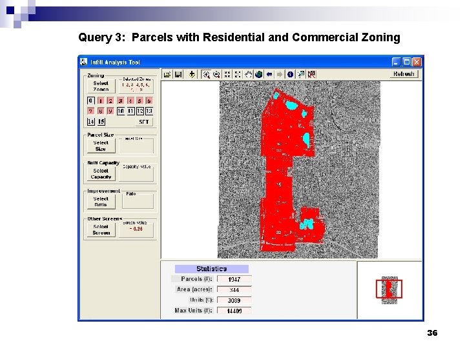
Task: Click the Area acres field 344
Action: pyautogui.click(x=234, y=290)
